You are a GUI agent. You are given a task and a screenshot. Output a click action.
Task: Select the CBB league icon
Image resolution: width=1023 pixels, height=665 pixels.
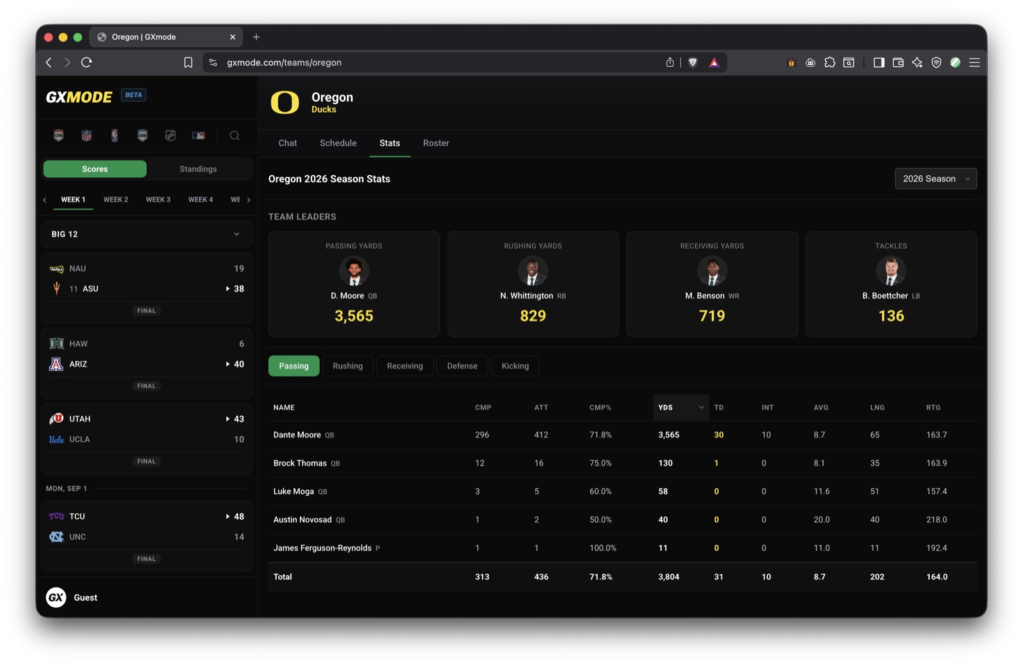pos(143,136)
